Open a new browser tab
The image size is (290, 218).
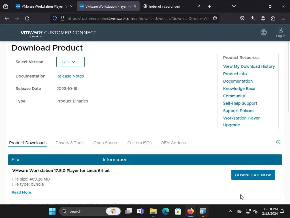click(x=209, y=7)
